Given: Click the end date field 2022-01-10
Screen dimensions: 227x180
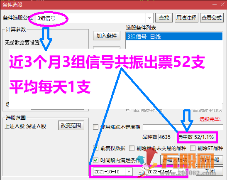Looking at the screenshot, I should coord(162,172).
